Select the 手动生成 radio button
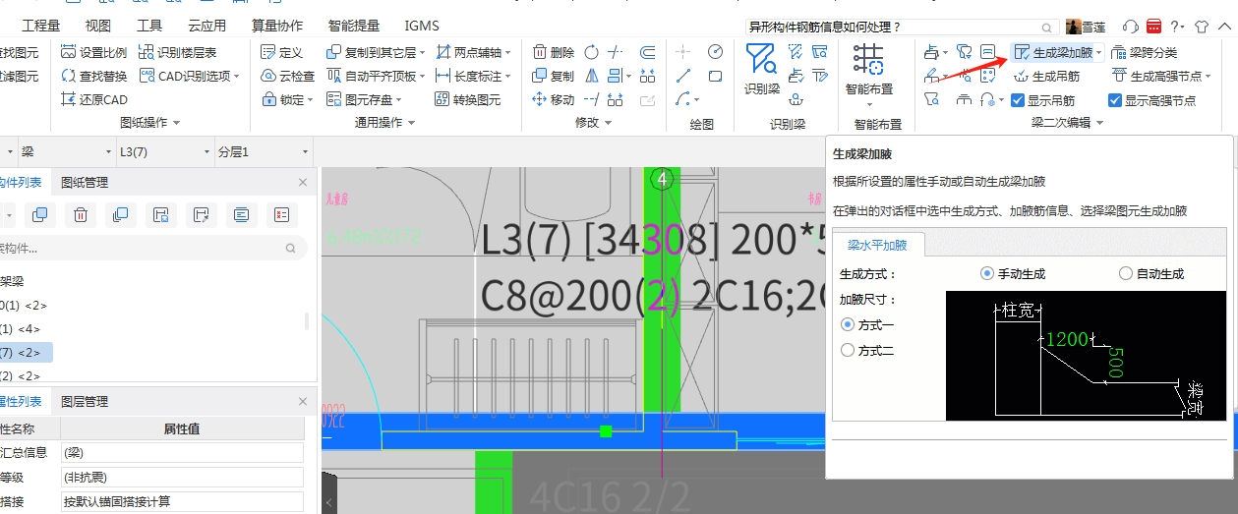Image resolution: width=1238 pixels, height=514 pixels. coord(987,273)
